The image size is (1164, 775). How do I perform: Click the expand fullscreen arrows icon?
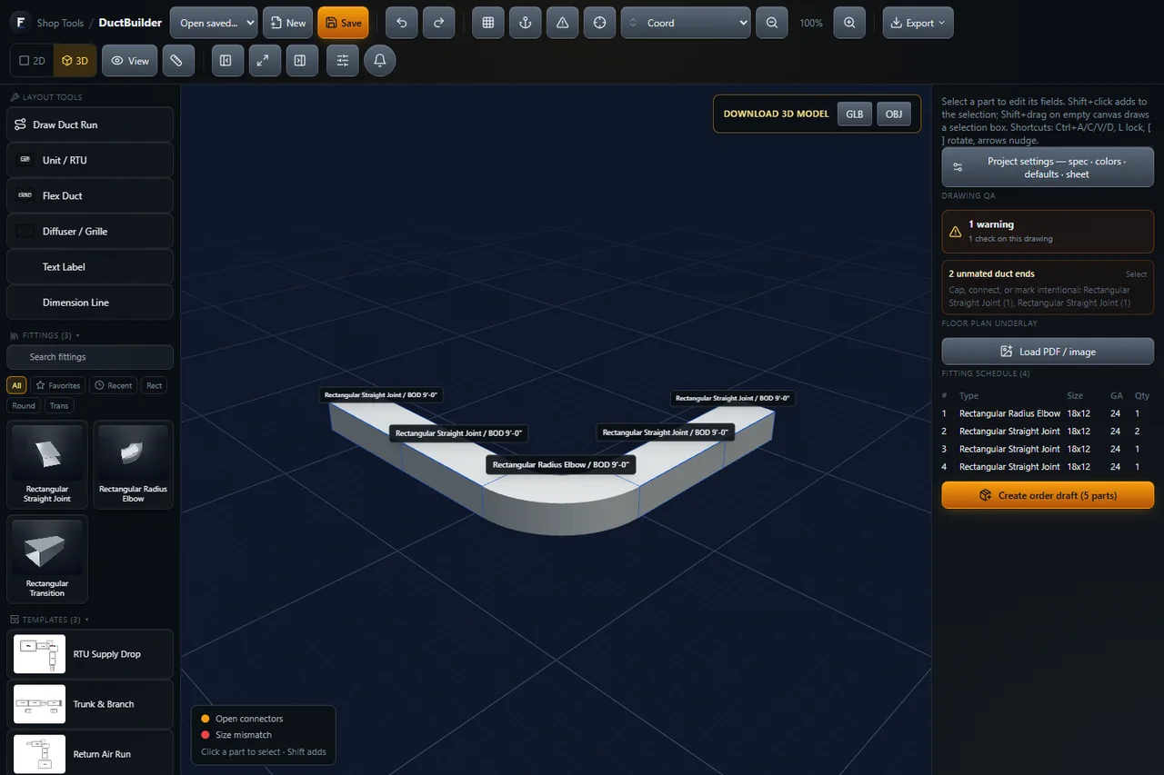(263, 61)
